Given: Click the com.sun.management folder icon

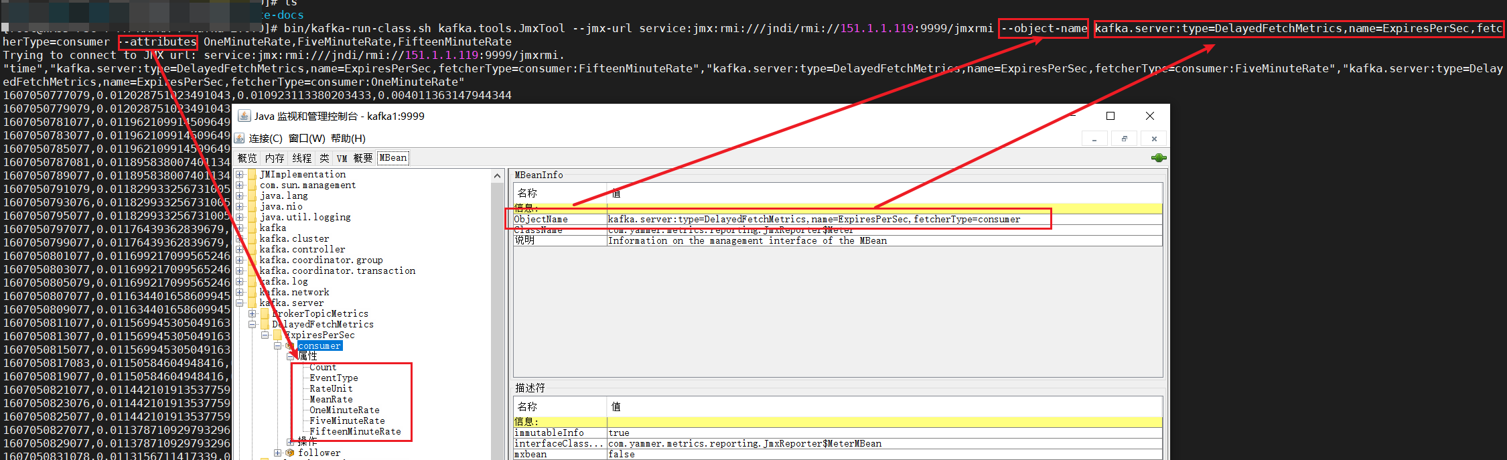Looking at the screenshot, I should 252,185.
